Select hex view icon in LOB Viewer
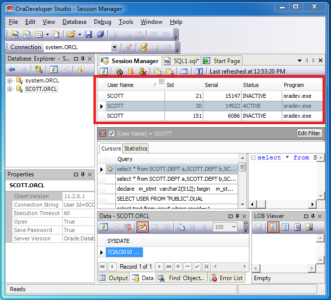Image resolution: width=331 pixels, height=300 pixels. tap(273, 227)
